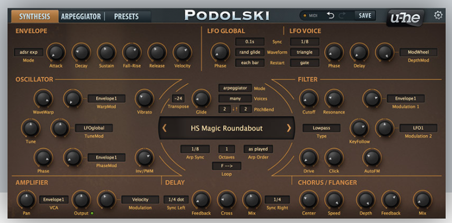
Task: Click the filter KeyFollow knob
Action: pyautogui.click(x=359, y=128)
